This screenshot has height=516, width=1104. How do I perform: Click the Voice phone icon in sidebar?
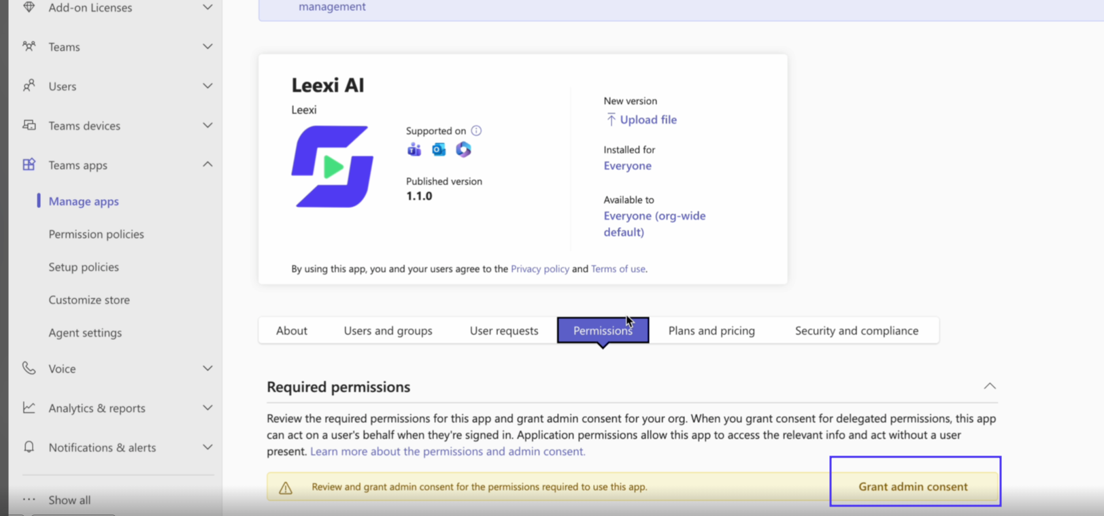coord(29,368)
